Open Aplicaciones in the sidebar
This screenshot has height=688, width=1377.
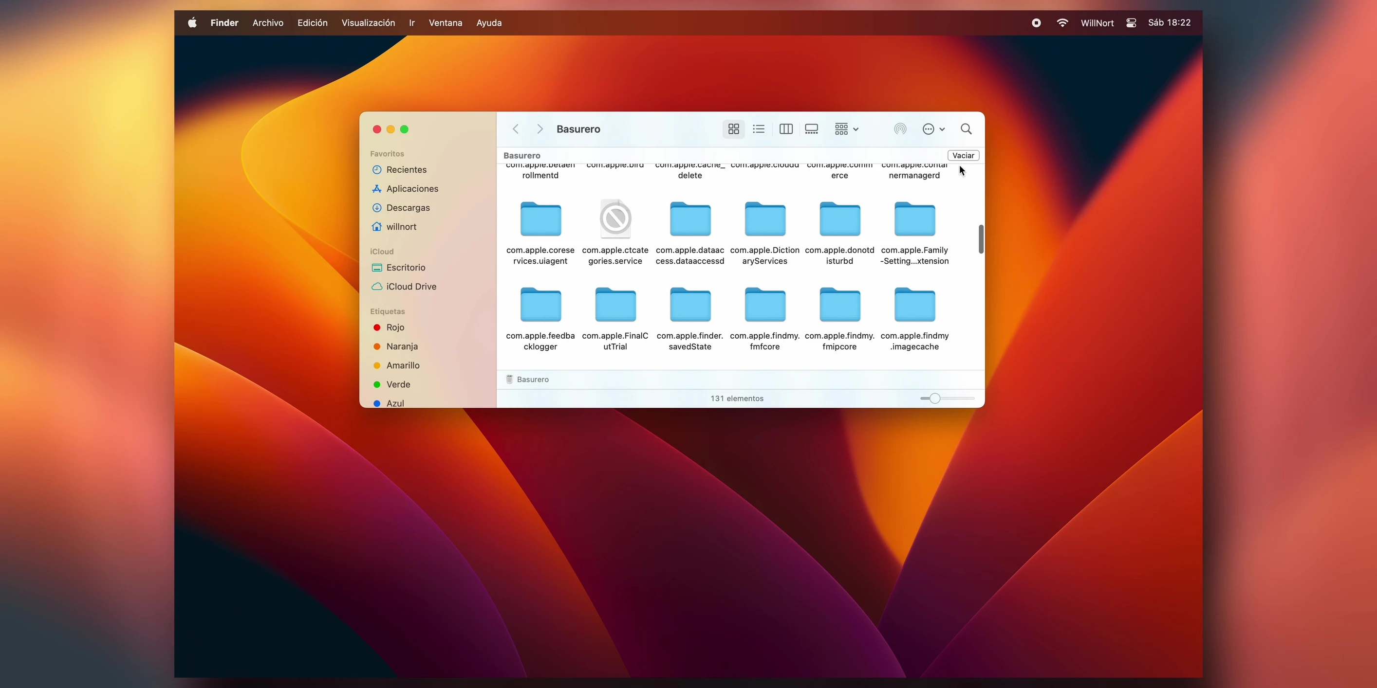tap(412, 189)
